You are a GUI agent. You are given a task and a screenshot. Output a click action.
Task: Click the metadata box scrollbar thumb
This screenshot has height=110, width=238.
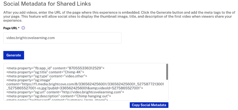point(167,72)
